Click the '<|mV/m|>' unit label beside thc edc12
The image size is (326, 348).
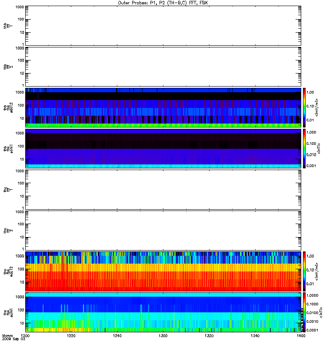(x=317, y=271)
